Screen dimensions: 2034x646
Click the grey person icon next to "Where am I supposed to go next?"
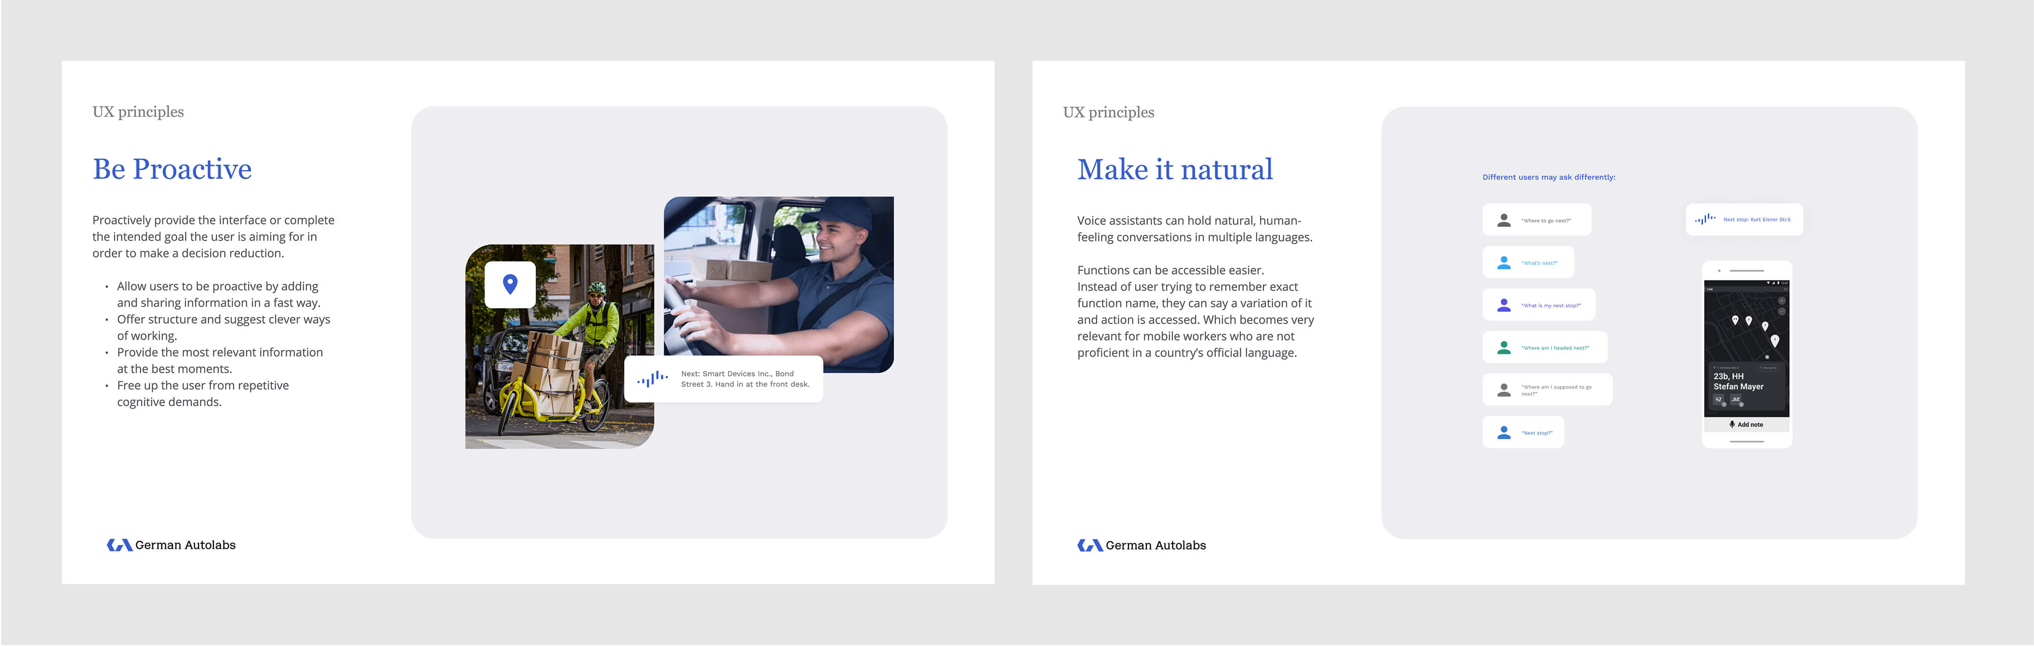1504,391
